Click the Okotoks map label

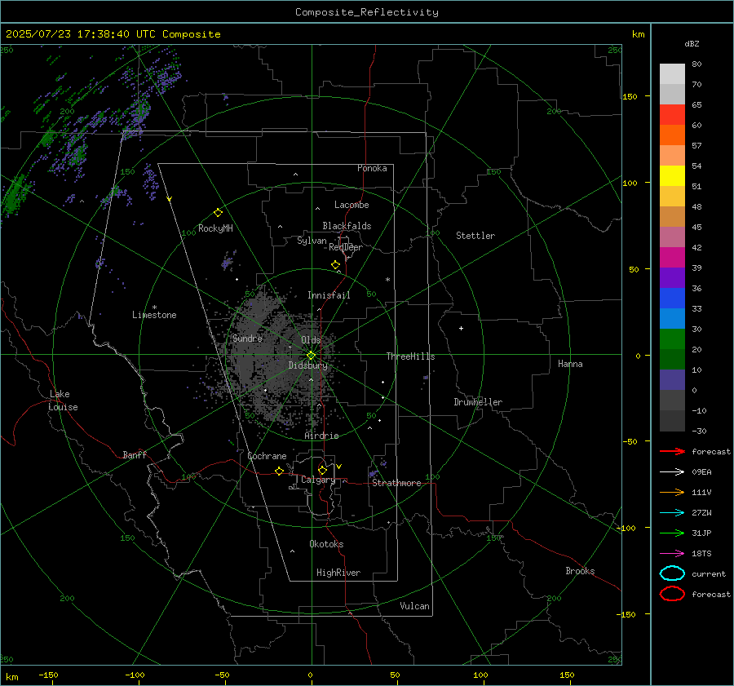pyautogui.click(x=326, y=544)
